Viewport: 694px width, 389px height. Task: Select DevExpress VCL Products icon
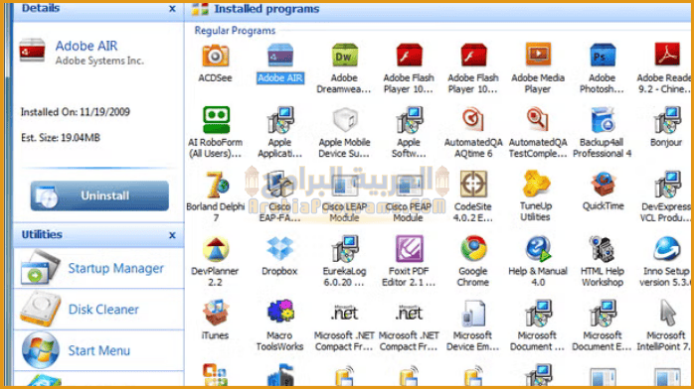(667, 185)
